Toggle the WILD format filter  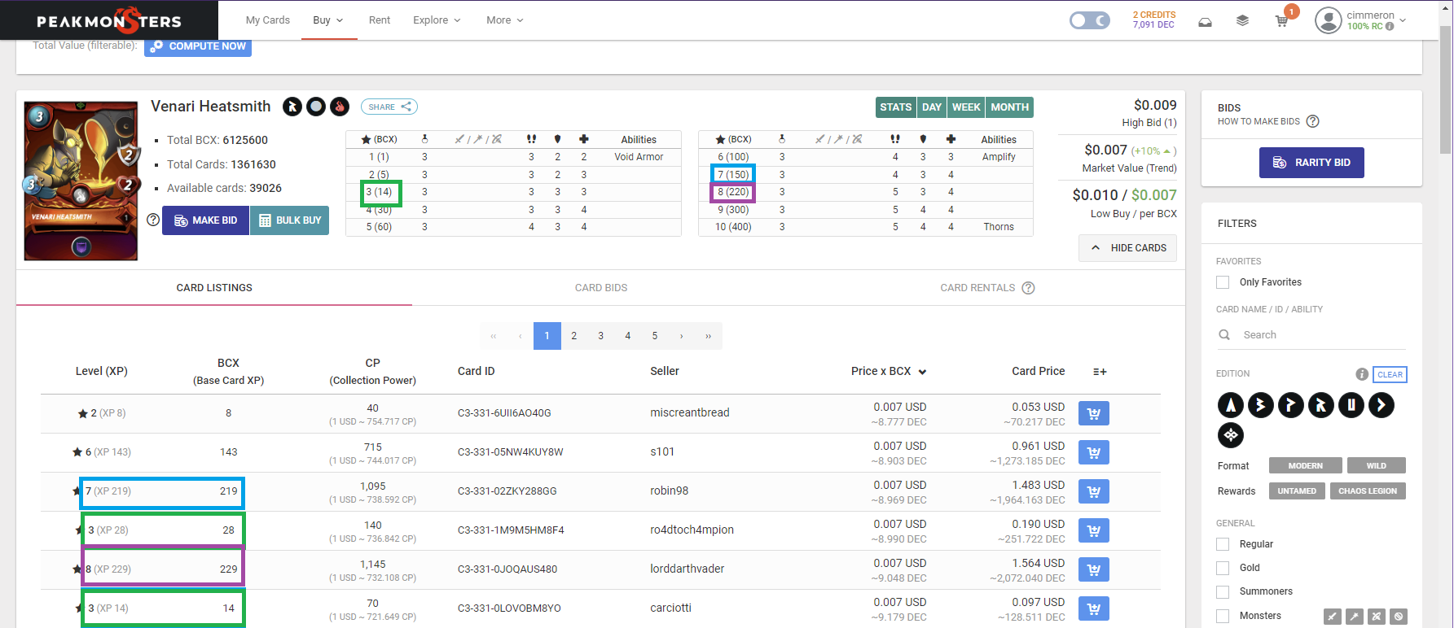[x=1377, y=466]
